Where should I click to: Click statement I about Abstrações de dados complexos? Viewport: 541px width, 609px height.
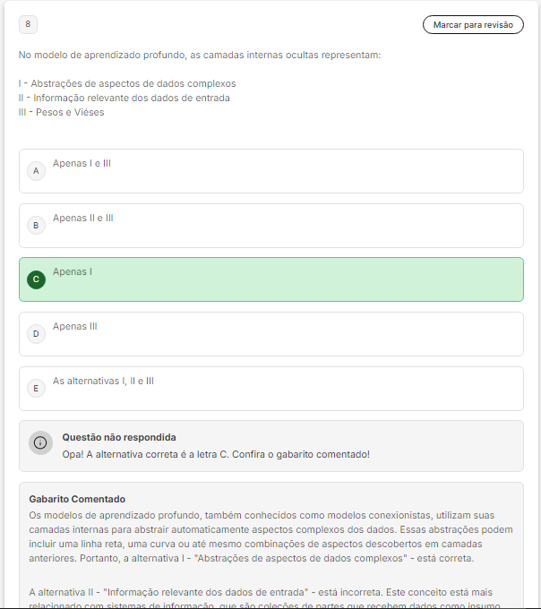(127, 83)
